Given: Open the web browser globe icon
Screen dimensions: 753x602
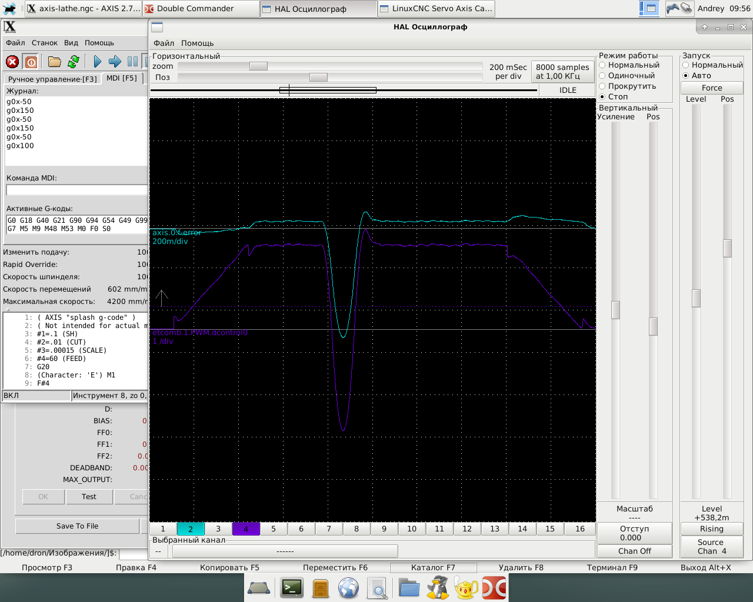Looking at the screenshot, I should (x=348, y=588).
